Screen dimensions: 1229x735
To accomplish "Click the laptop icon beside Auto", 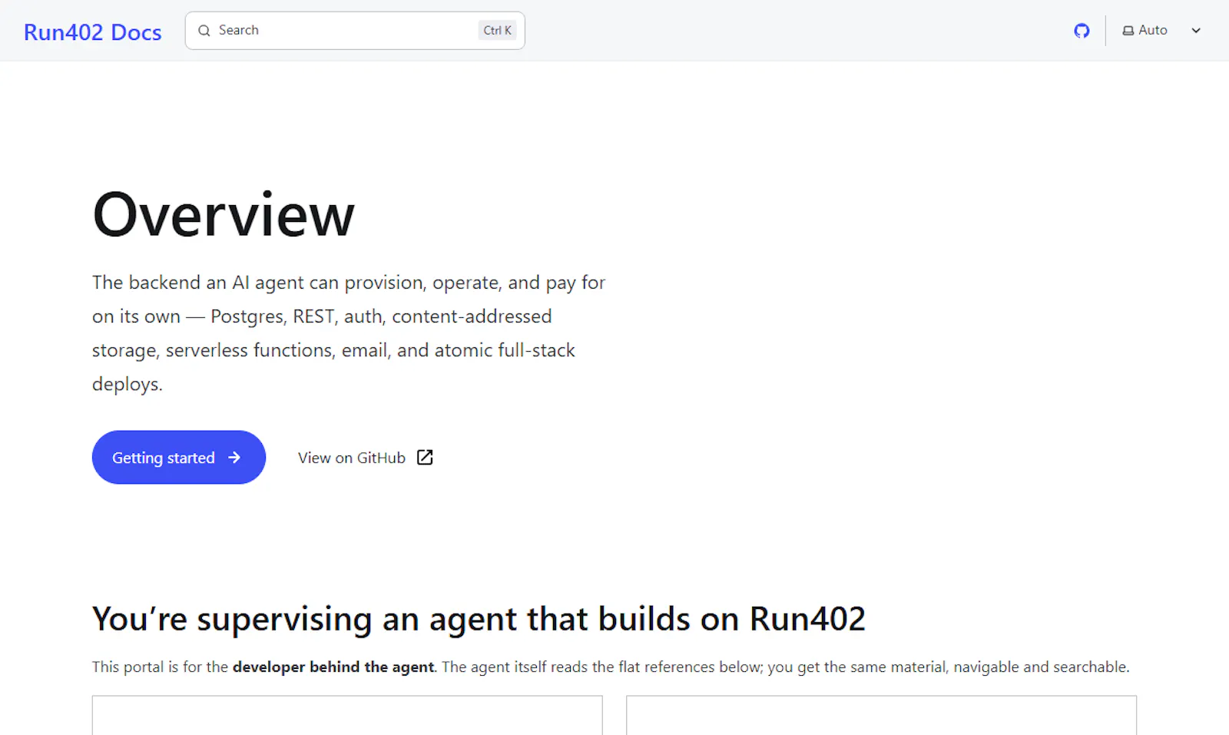I will [x=1128, y=31].
